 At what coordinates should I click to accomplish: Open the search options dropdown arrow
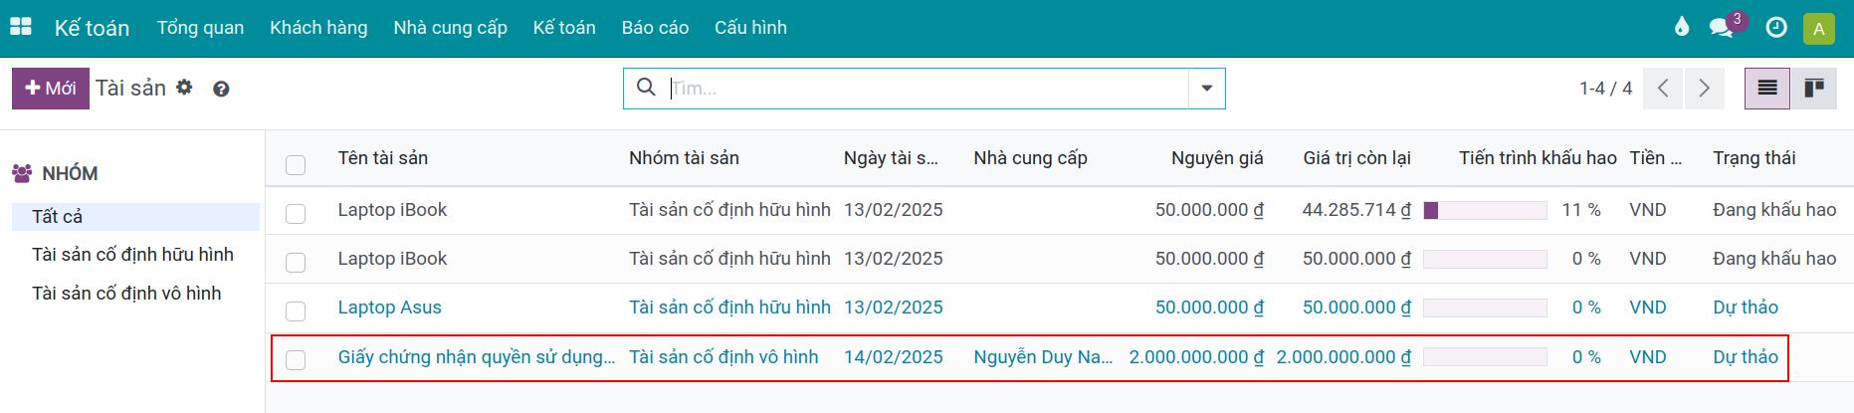1206,89
